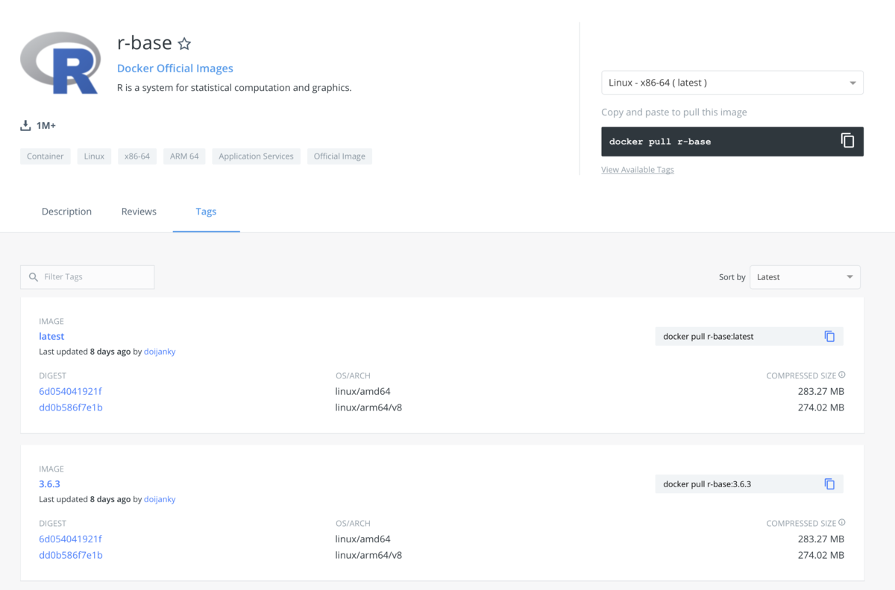Open the Tags tab

(x=206, y=212)
